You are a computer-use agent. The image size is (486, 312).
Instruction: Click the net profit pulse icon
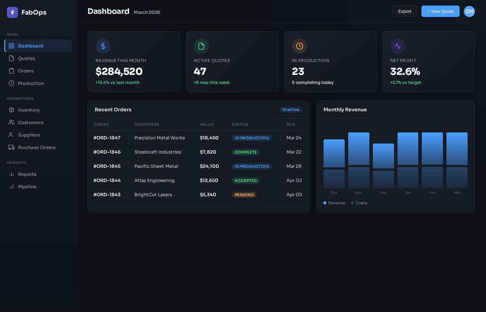(x=398, y=46)
